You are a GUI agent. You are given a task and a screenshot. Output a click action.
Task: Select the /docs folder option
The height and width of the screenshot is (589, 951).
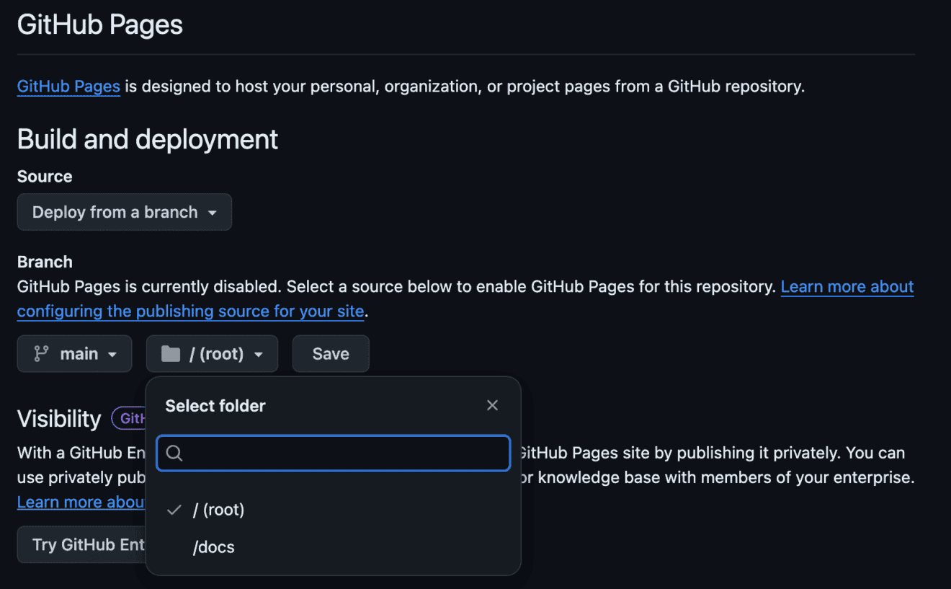pyautogui.click(x=333, y=547)
